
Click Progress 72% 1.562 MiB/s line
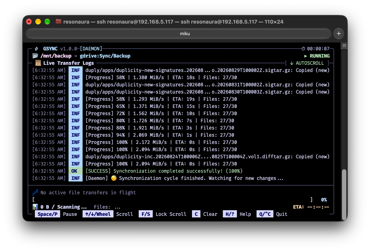coord(161,113)
